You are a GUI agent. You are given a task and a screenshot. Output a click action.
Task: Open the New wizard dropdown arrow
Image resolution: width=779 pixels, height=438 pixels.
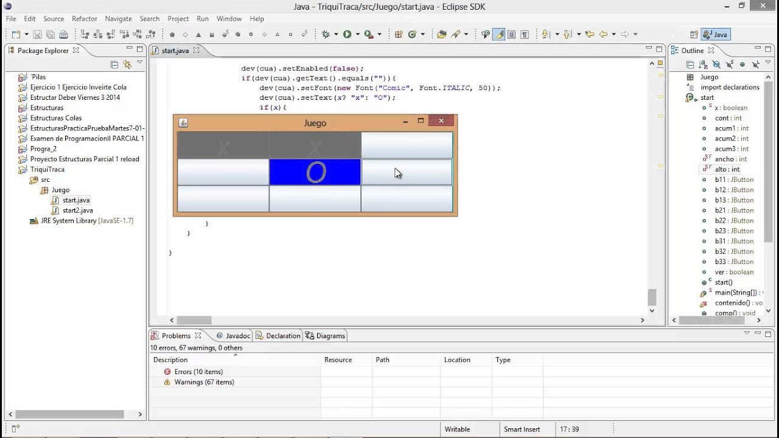[x=26, y=35]
